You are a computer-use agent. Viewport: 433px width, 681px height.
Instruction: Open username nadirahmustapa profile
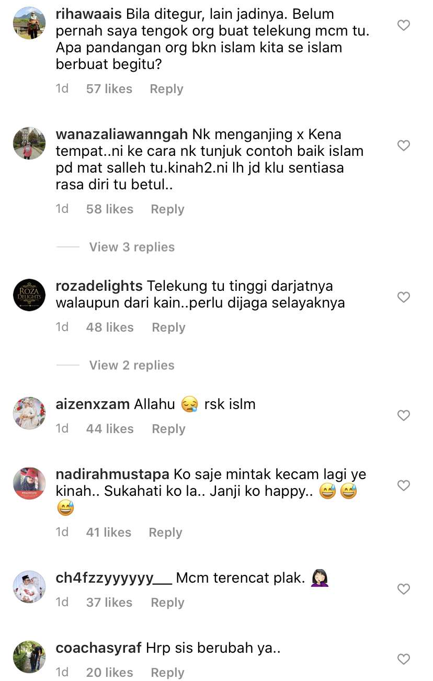point(112,474)
